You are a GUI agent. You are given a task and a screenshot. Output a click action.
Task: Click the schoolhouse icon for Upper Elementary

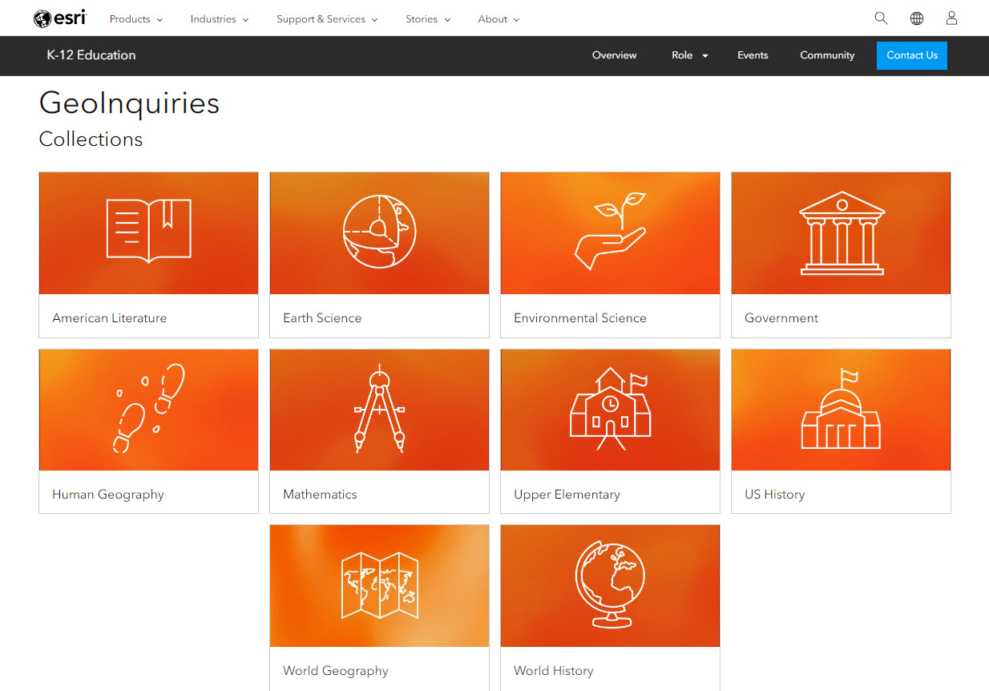coord(609,407)
